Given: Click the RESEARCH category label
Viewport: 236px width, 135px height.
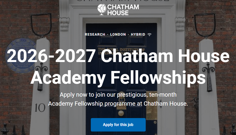Looking at the screenshot, I should 95,34.
